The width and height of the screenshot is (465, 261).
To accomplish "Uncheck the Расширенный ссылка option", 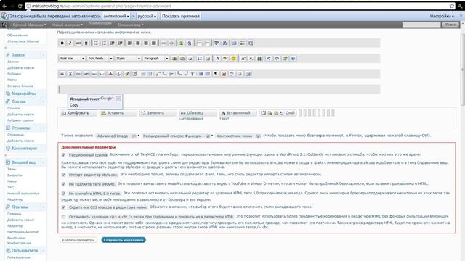I will coord(63,154).
